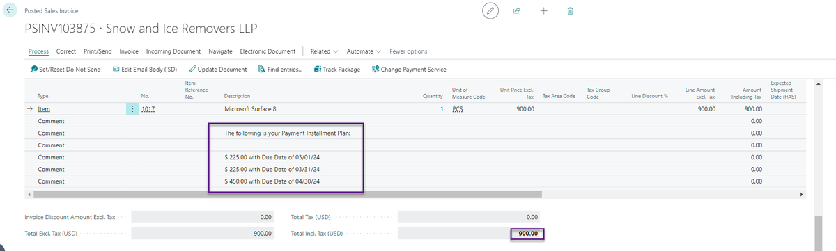Click the Total Tax (USD) field
The height and width of the screenshot is (251, 836).
click(470, 217)
